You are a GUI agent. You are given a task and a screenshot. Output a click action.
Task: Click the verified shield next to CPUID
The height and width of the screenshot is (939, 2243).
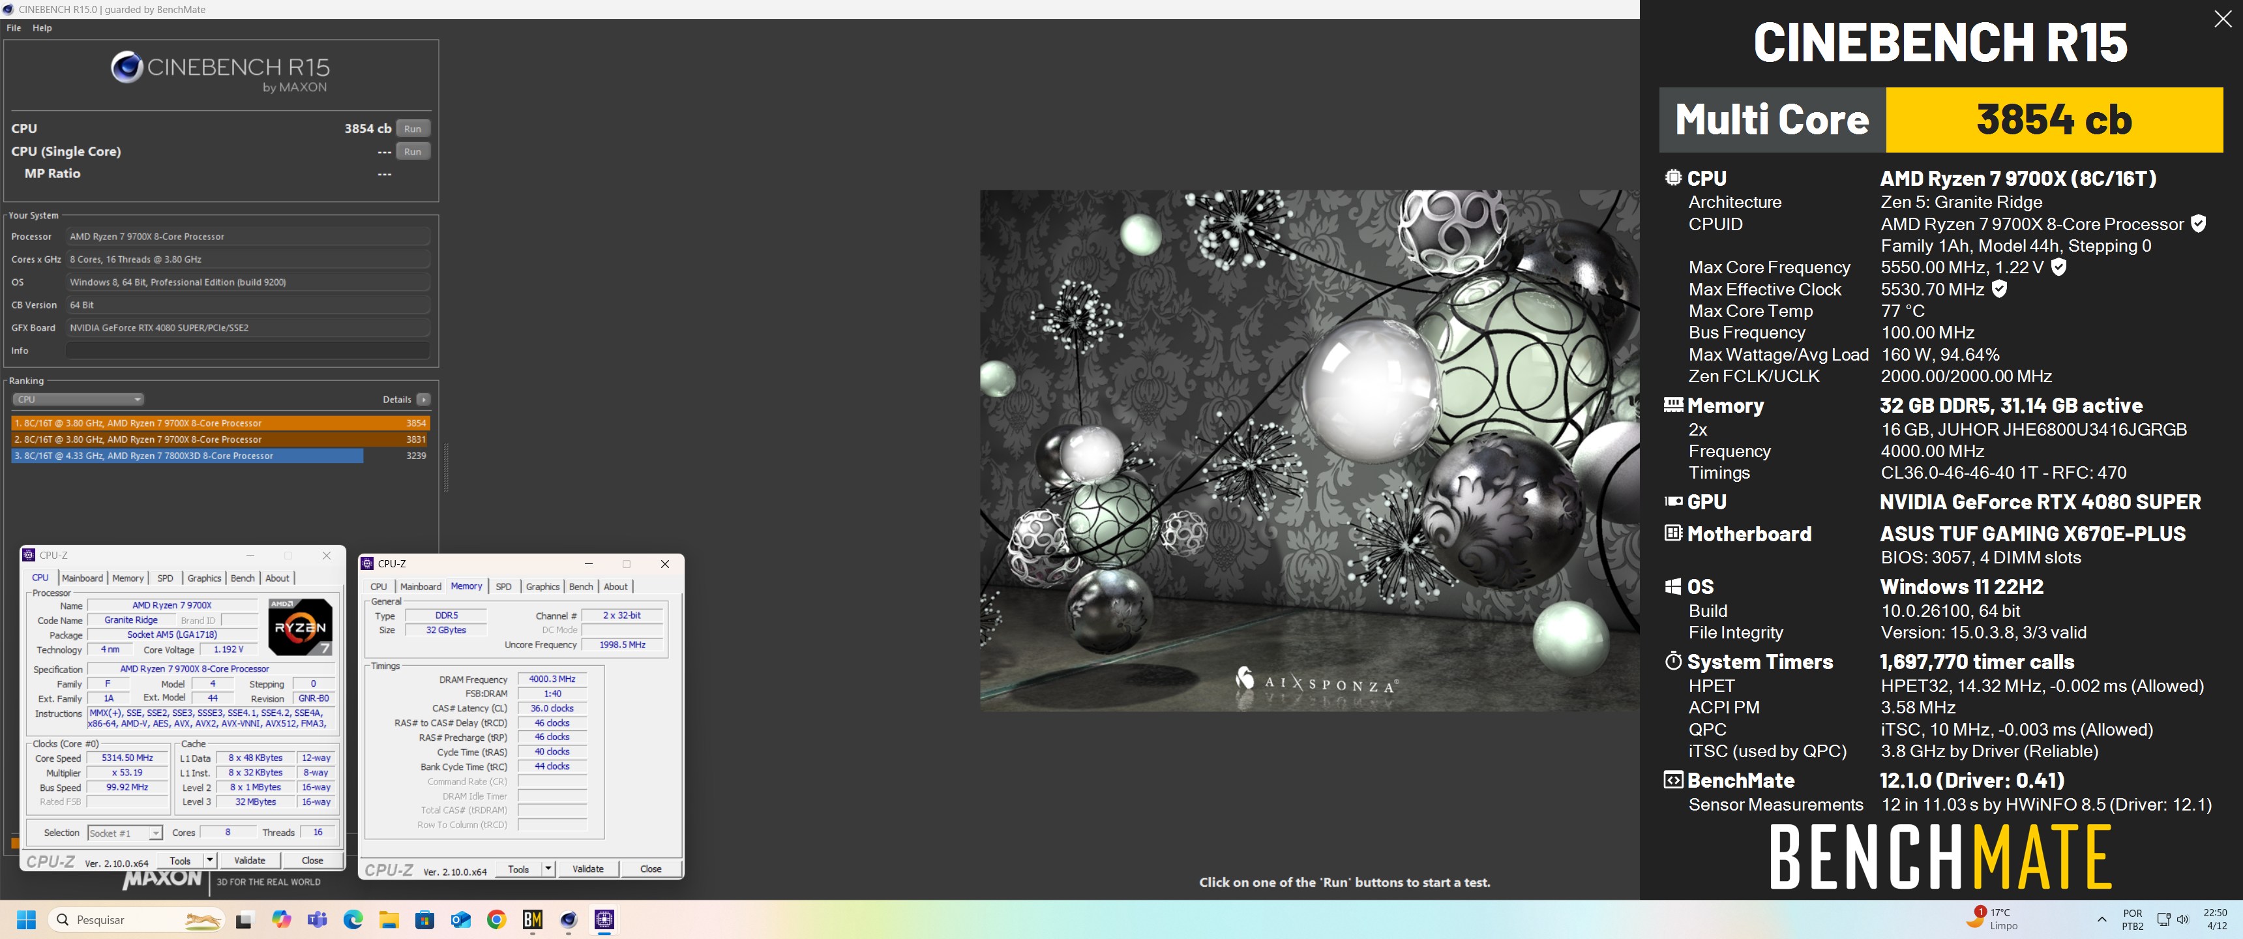2198,224
